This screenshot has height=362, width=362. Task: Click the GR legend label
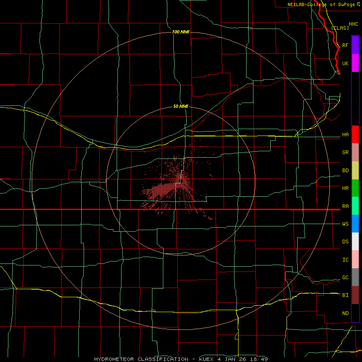coord(345,152)
